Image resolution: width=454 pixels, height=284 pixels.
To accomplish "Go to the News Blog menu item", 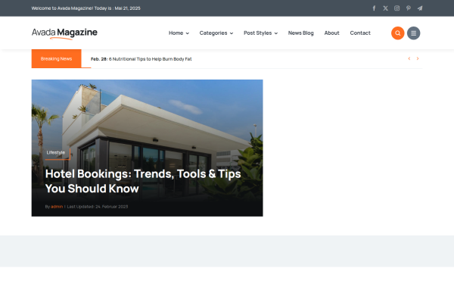I will (300, 33).
